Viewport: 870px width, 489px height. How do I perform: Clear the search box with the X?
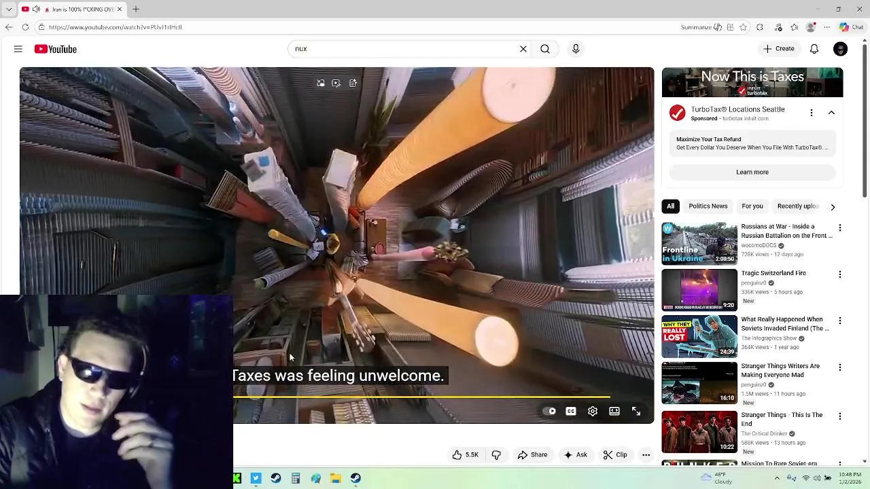tap(523, 49)
